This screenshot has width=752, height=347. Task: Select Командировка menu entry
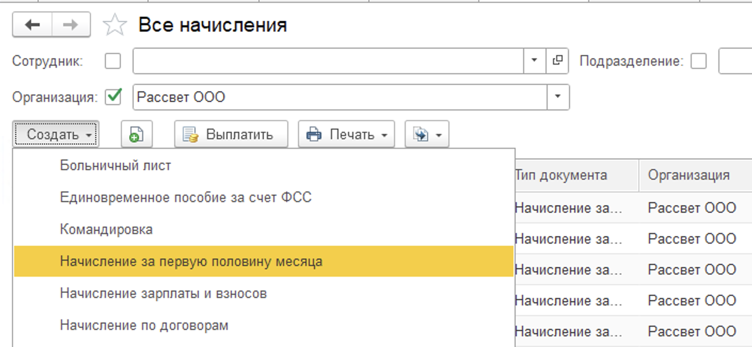[264, 230]
